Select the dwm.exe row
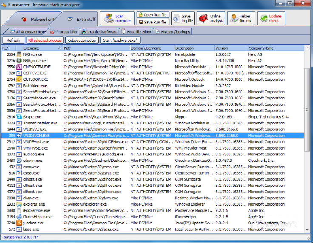This screenshot has width=313, height=243. click(153, 198)
